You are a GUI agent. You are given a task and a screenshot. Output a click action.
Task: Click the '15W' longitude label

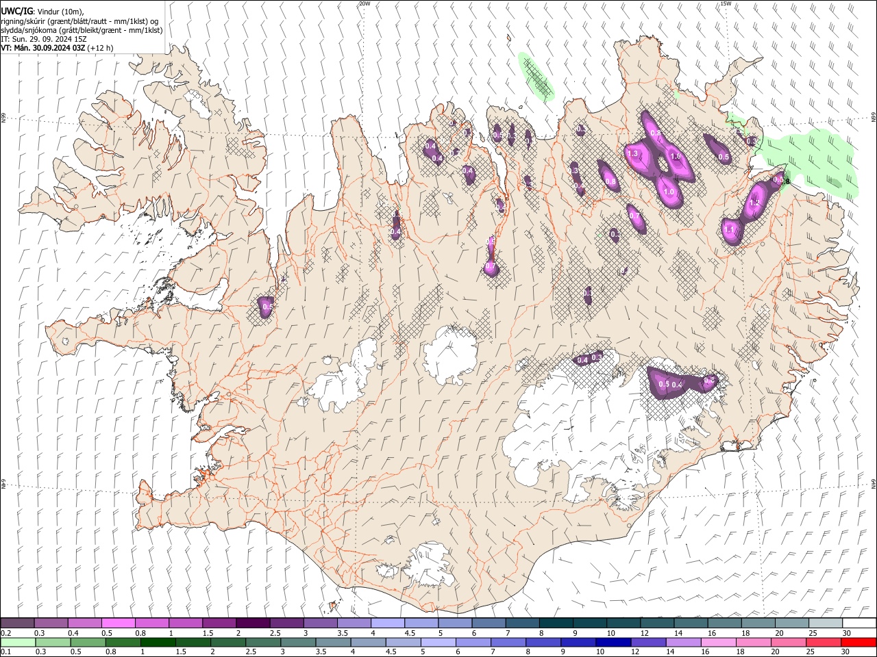[726, 3]
